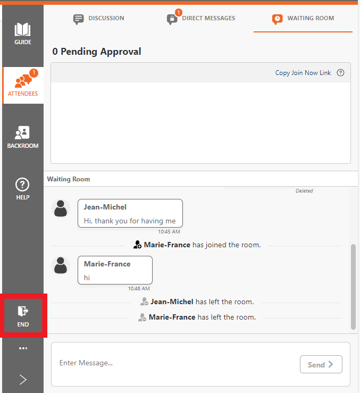Click the 10:45 AM timestamp
This screenshot has width=360, height=393.
(169, 231)
